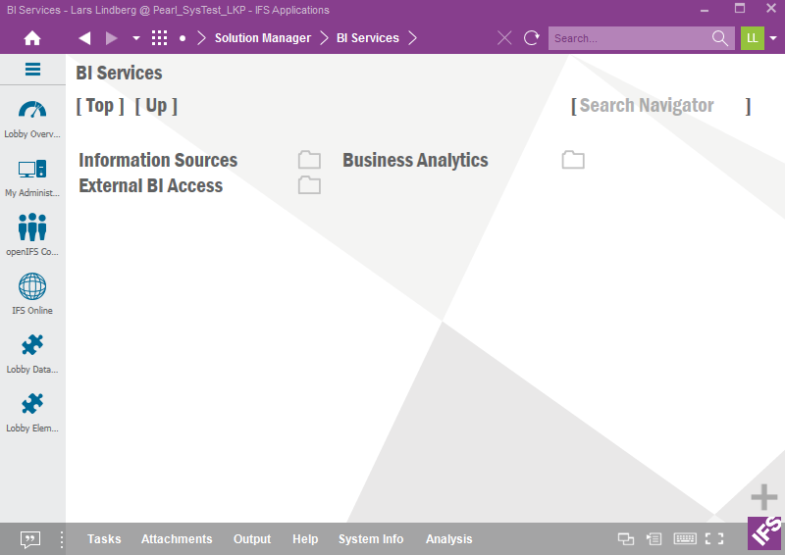
Task: Expand chevron between Solution Manager and BI Services
Action: pos(324,38)
